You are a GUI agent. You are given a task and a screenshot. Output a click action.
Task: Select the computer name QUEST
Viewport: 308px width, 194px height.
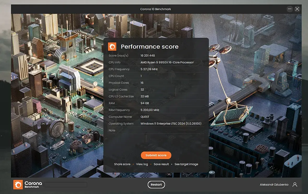[x=145, y=117]
